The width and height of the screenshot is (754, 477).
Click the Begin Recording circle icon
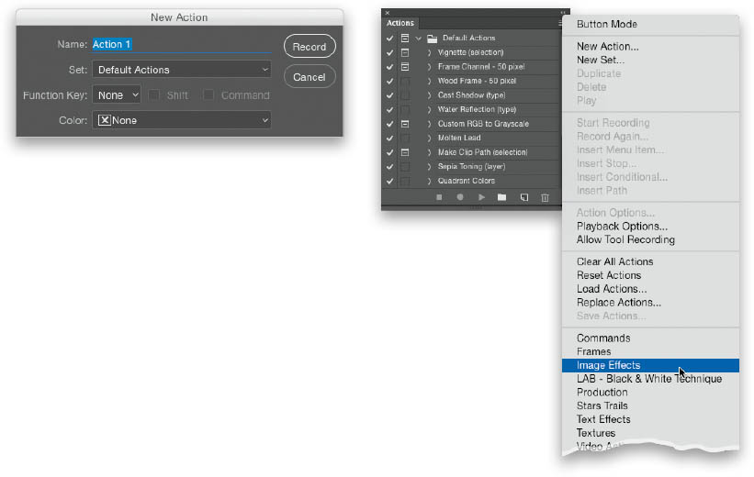click(x=460, y=197)
